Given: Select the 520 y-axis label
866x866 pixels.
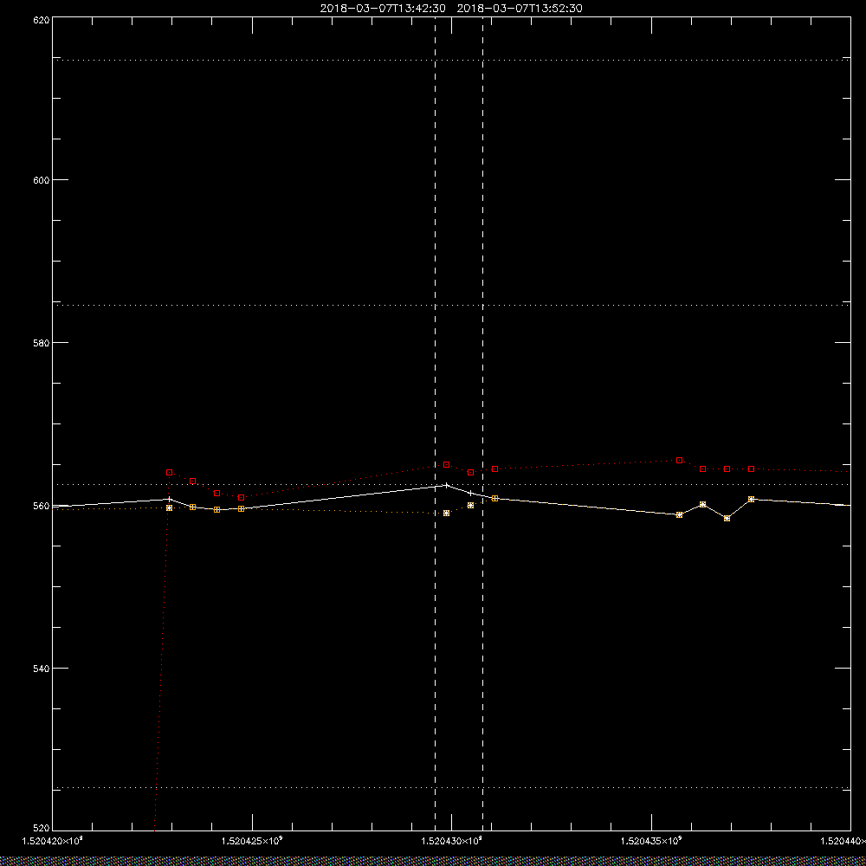Looking at the screenshot, I should (42, 829).
